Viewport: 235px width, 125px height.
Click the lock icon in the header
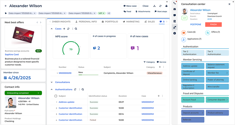(166, 6)
